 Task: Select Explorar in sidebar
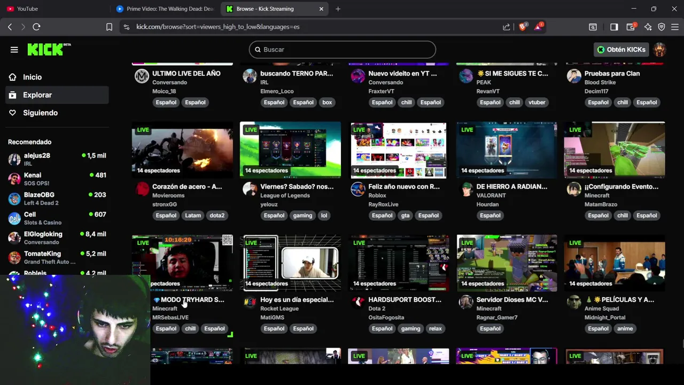coord(57,95)
